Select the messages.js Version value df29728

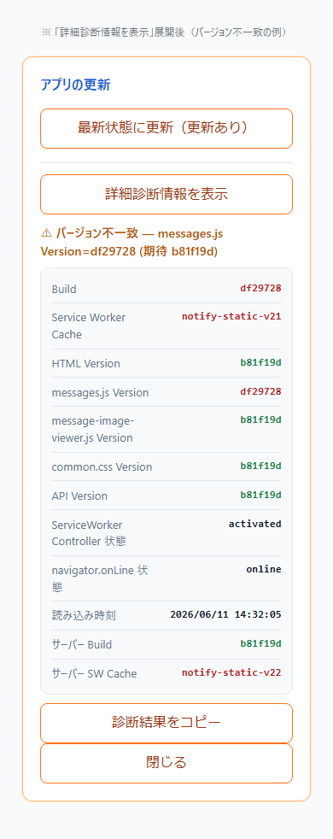pyautogui.click(x=260, y=391)
